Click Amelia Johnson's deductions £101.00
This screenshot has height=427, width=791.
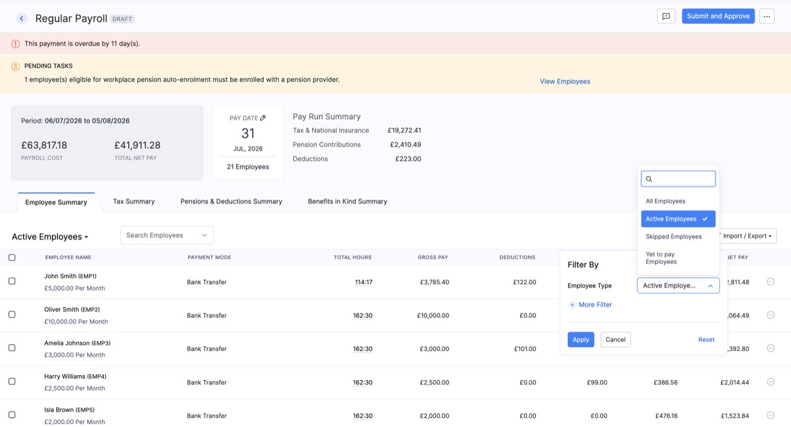(x=525, y=349)
